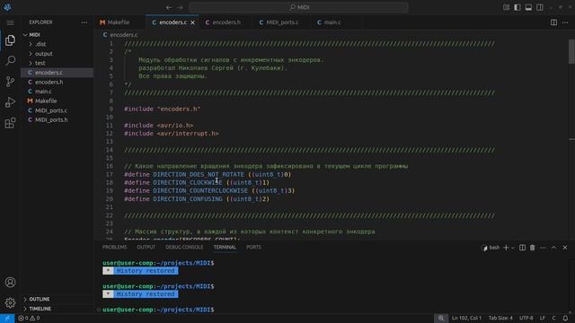This screenshot has height=323, width=575.
Task: Kill terminal with trash icon
Action: pyautogui.click(x=533, y=248)
